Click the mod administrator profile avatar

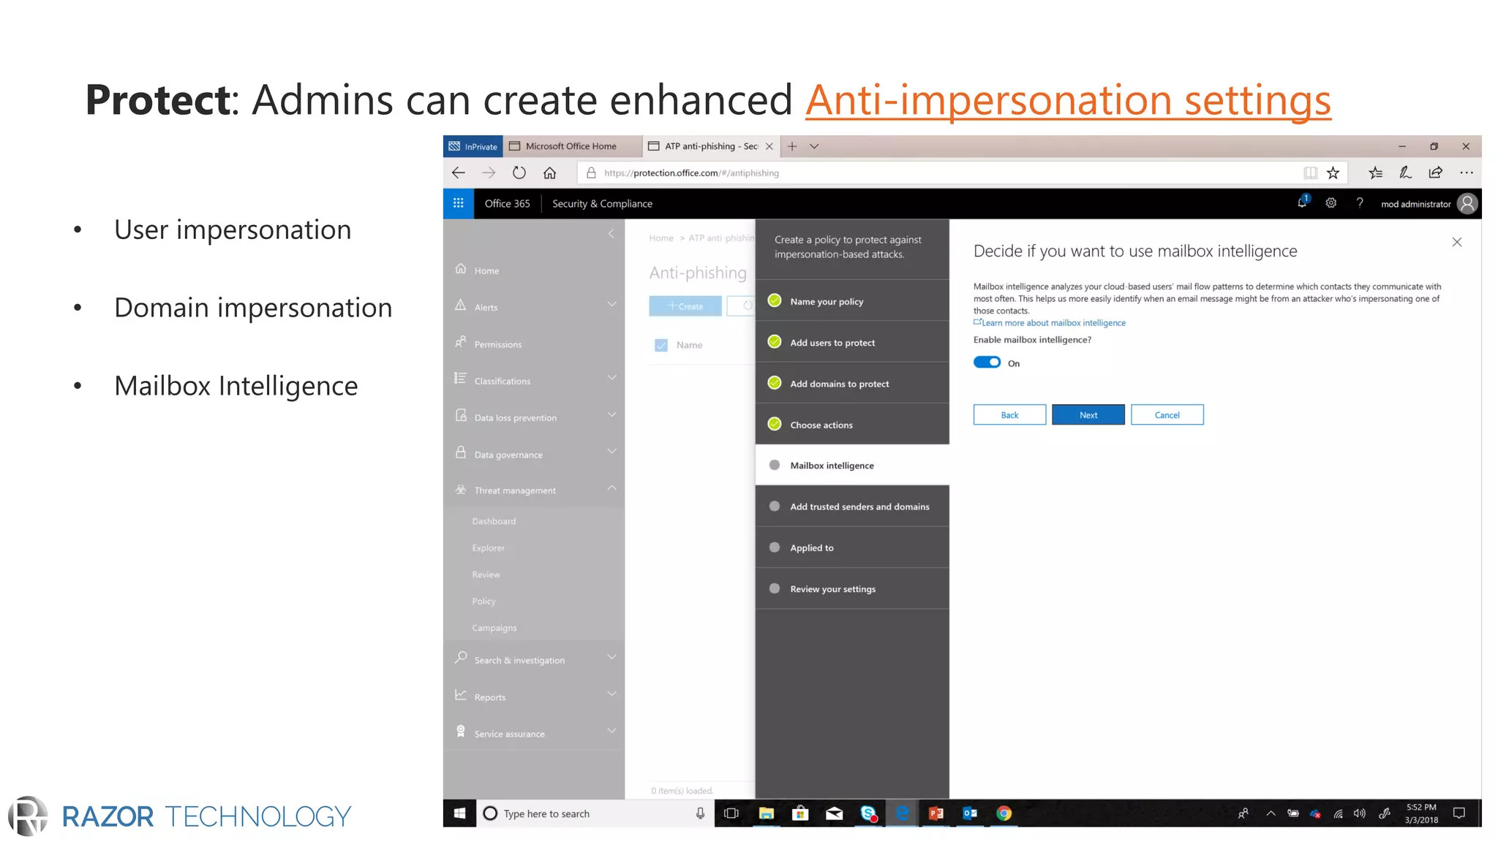[1467, 203]
